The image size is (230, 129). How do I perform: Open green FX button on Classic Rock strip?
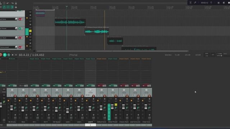click(x=127, y=108)
